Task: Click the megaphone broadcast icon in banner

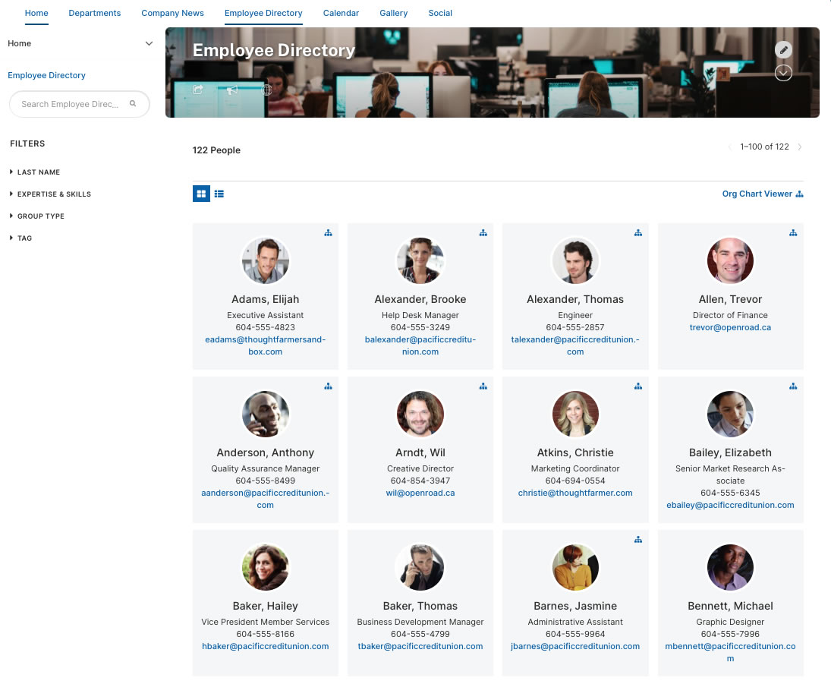Action: pos(233,90)
